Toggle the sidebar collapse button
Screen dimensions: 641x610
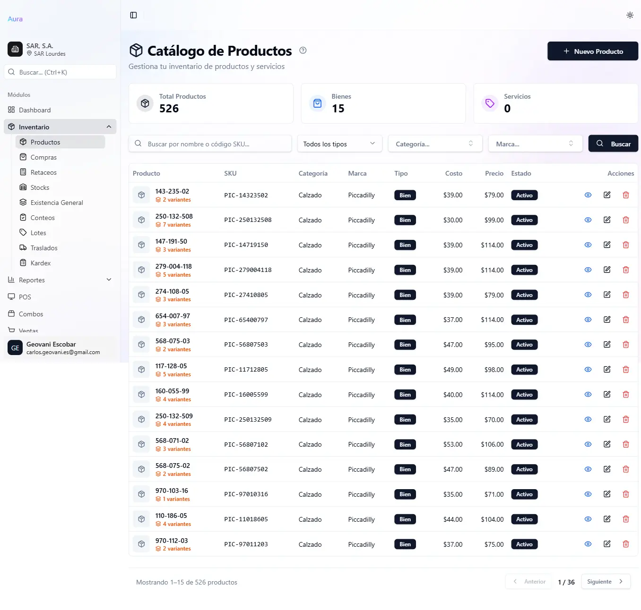tap(133, 15)
